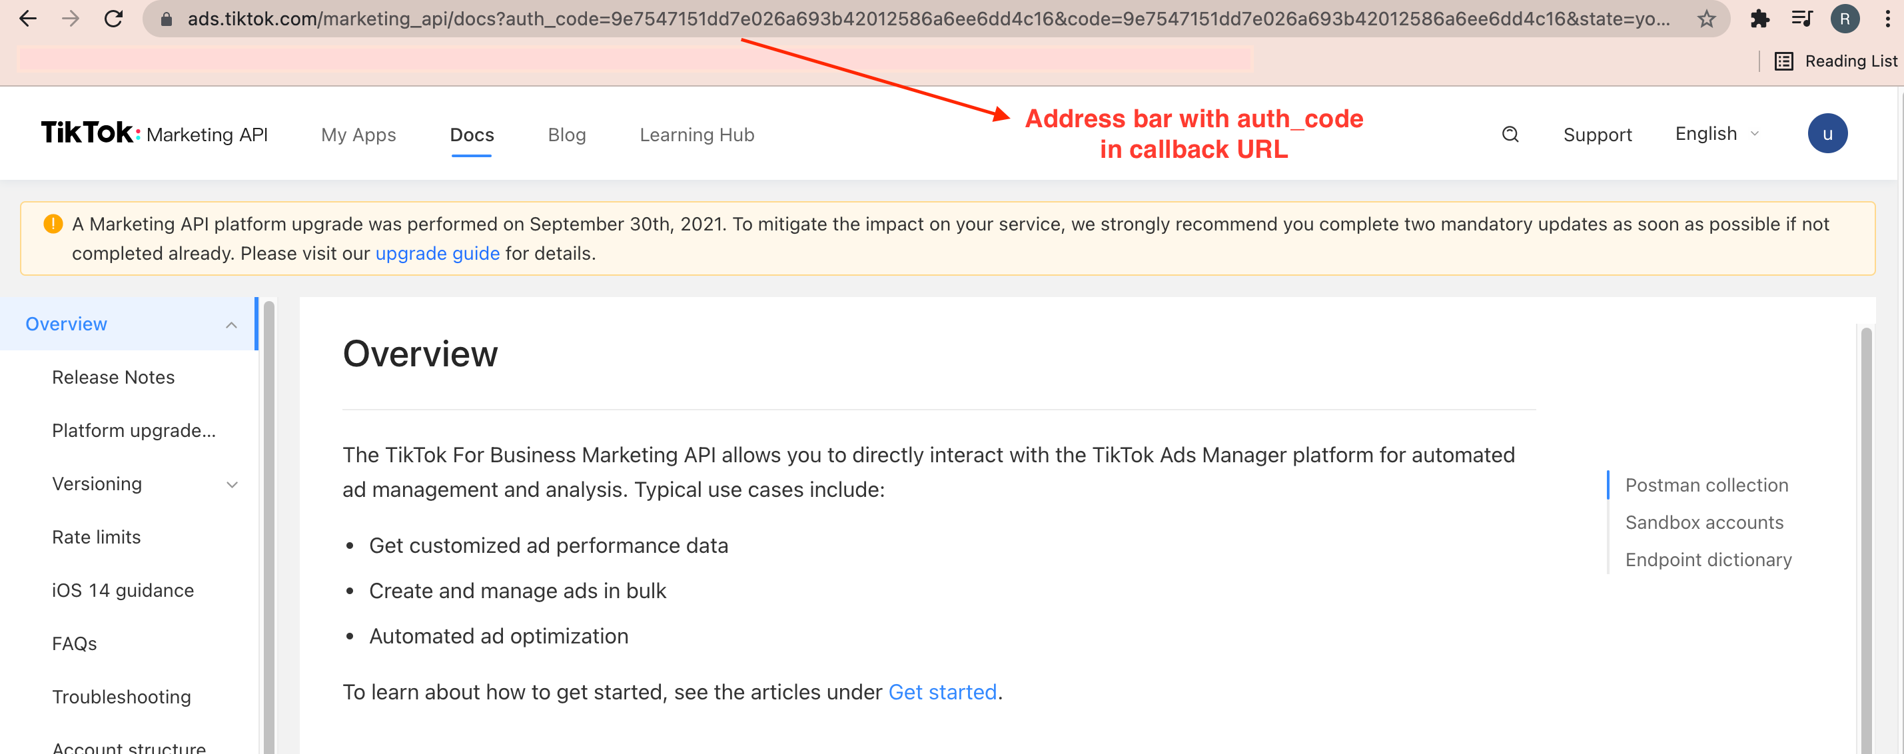Image resolution: width=1904 pixels, height=754 pixels.
Task: Bookmark page with star icon
Action: [x=1706, y=19]
